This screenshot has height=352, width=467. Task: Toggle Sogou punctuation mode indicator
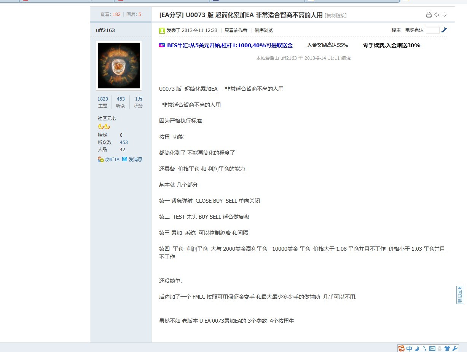click(x=424, y=349)
